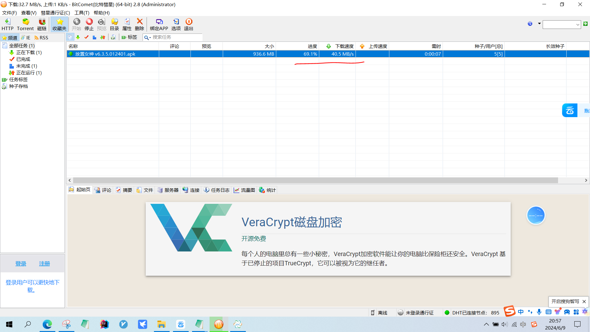Viewport: 590px width, 332px height.
Task: Open the download directory (目录) icon
Action: (114, 24)
